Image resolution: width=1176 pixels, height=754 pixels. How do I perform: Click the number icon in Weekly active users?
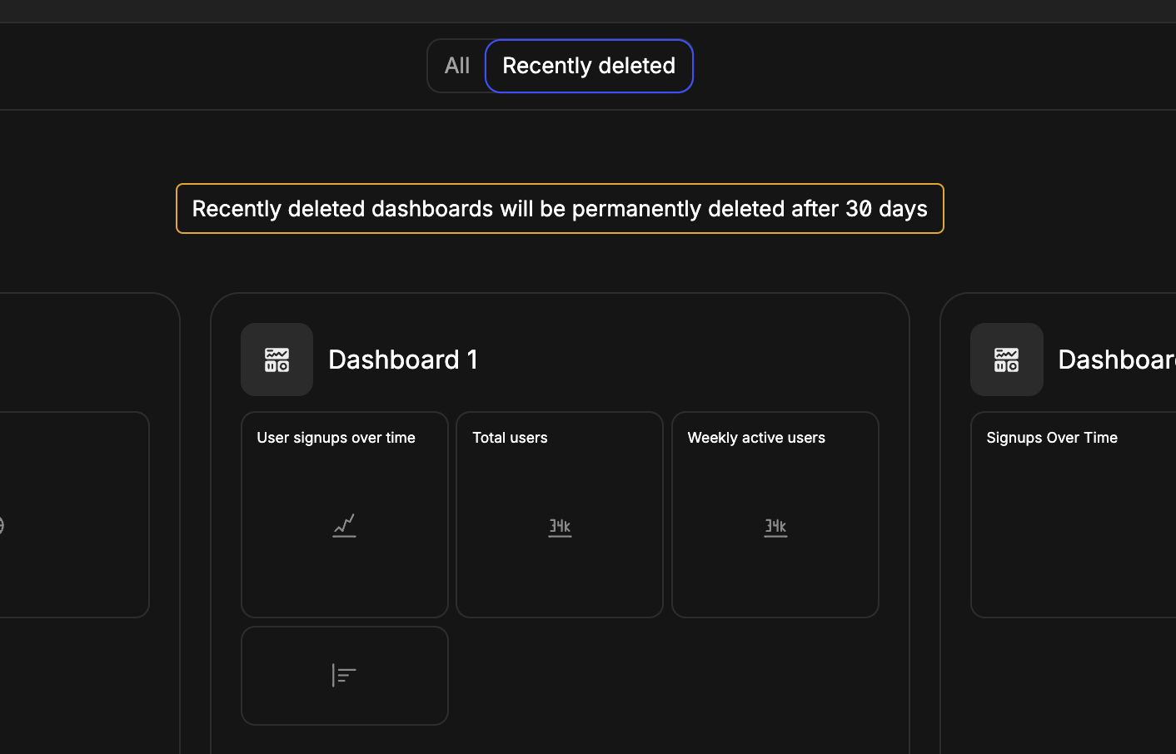coord(775,527)
